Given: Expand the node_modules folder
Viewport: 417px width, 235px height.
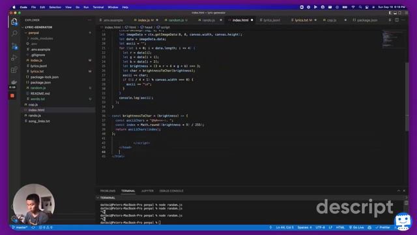Looking at the screenshot, I should (x=42, y=39).
